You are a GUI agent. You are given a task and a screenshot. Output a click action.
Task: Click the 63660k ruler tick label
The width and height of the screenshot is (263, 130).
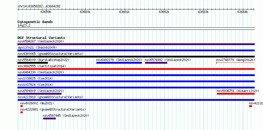tap(85, 12)
